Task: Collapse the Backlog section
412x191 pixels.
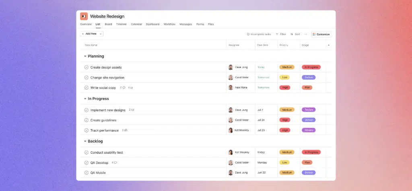Action: 85,142
